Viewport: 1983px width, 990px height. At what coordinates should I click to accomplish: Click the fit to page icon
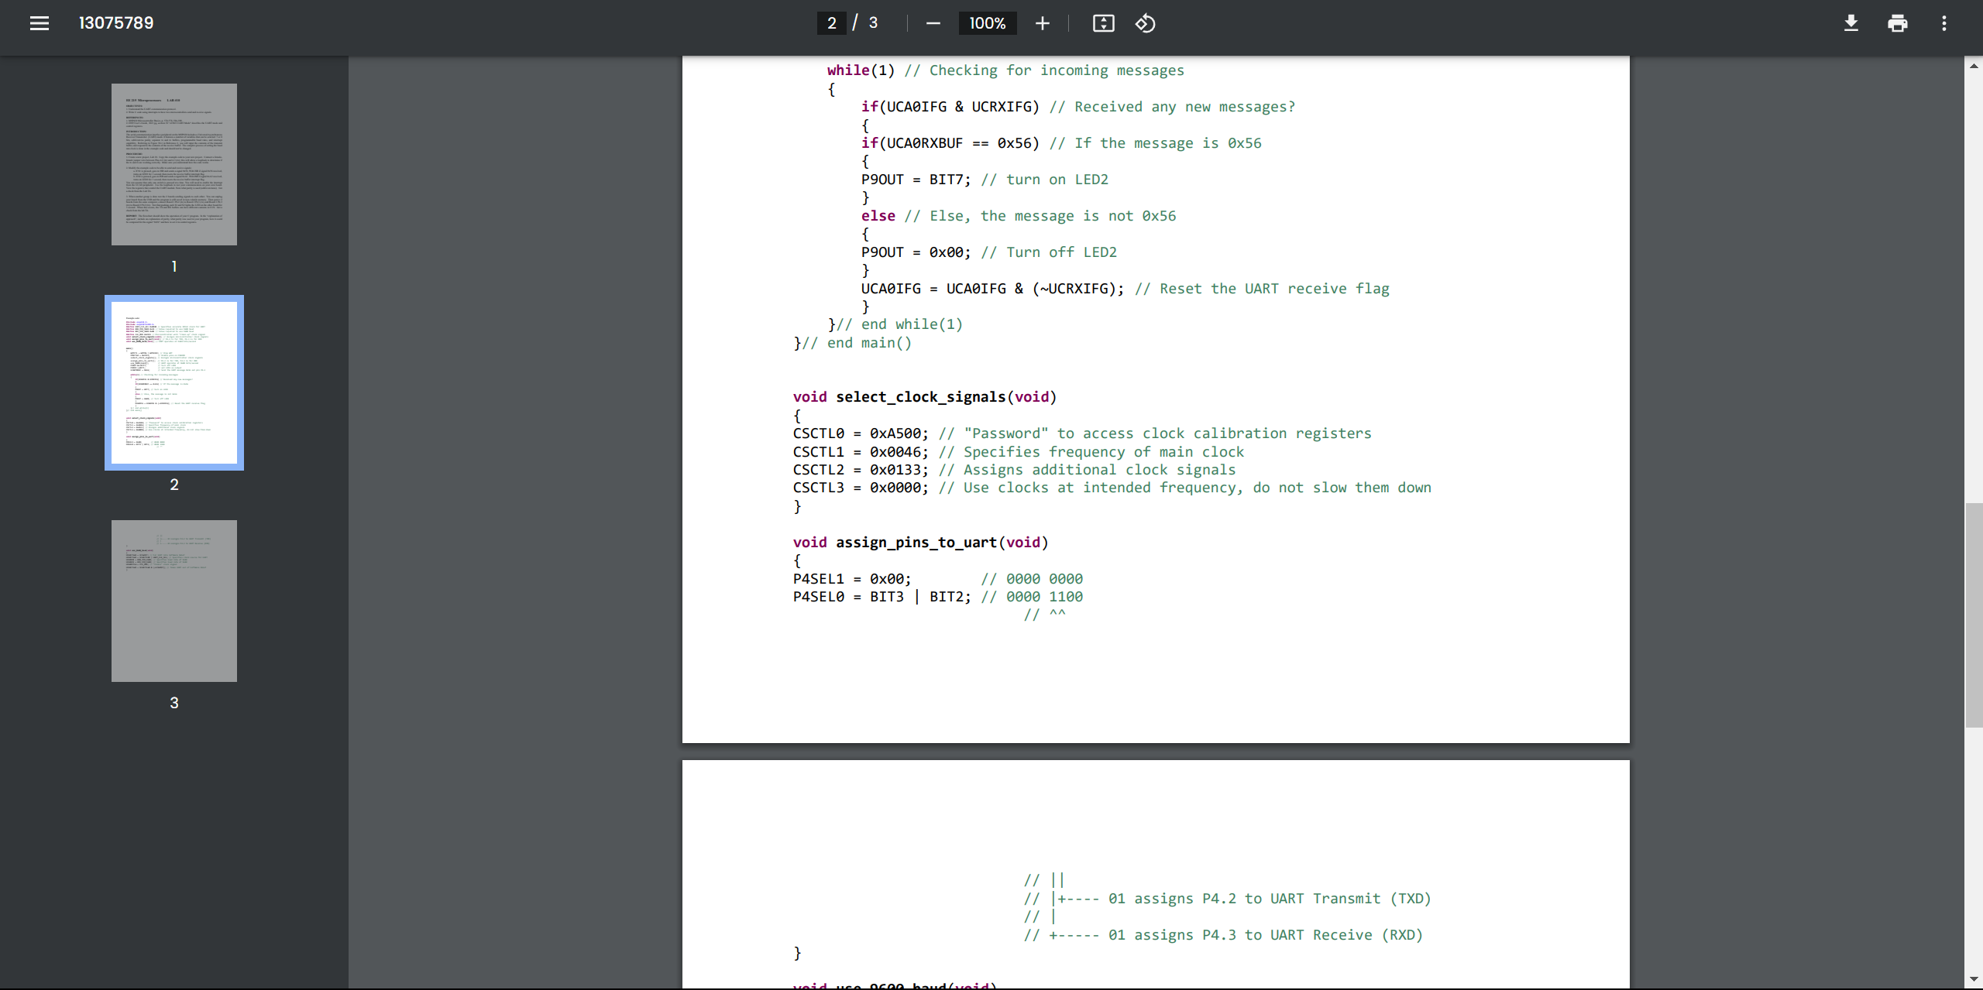point(1103,23)
